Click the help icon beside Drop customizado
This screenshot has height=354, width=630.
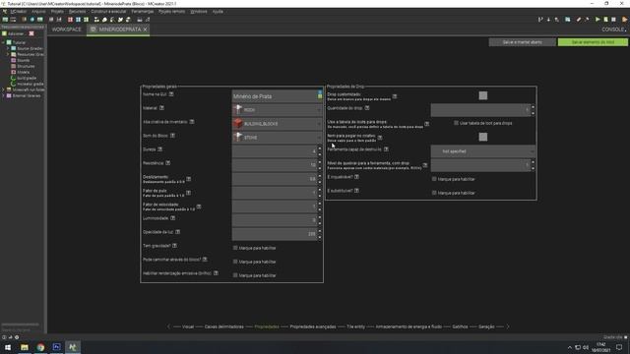coord(395,96)
